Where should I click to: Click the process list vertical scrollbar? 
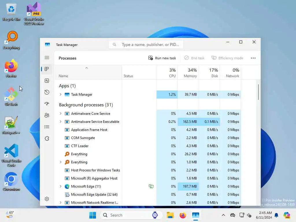(x=258, y=92)
